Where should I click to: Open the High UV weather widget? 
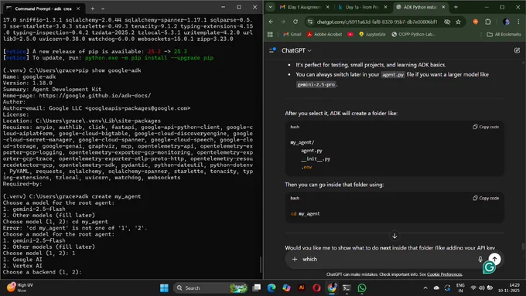coord(21,287)
